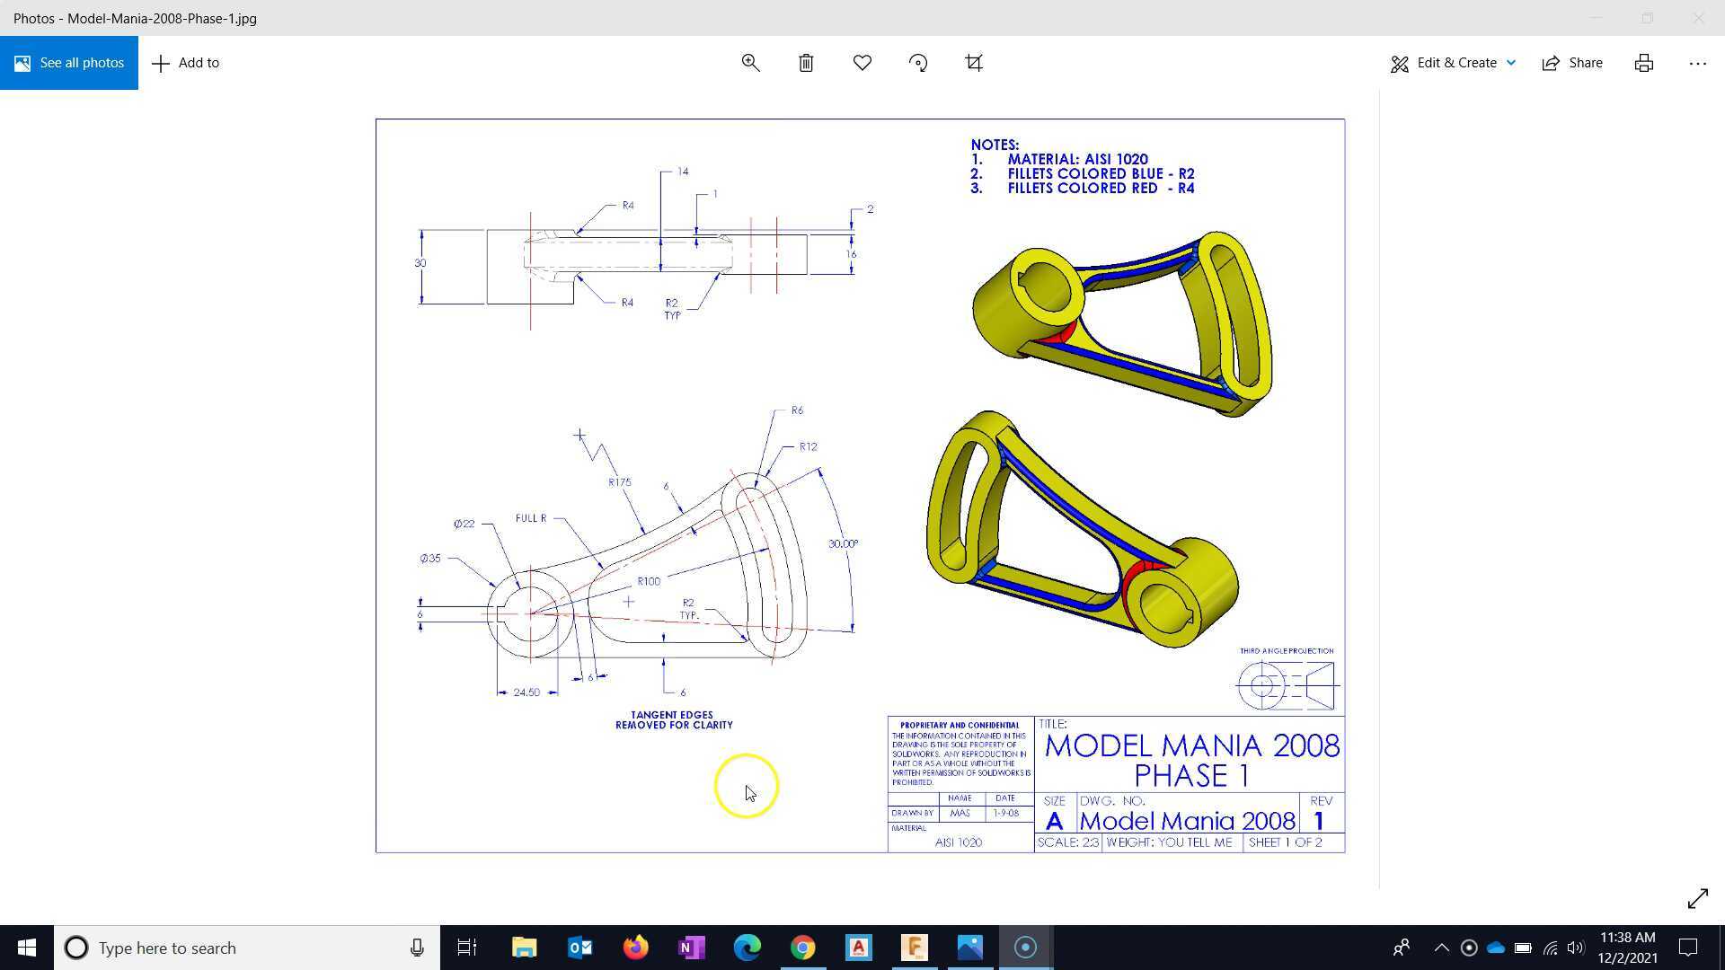This screenshot has width=1725, height=970.
Task: Open the Add to menu
Action: tap(186, 63)
